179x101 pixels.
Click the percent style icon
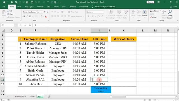[93, 16]
